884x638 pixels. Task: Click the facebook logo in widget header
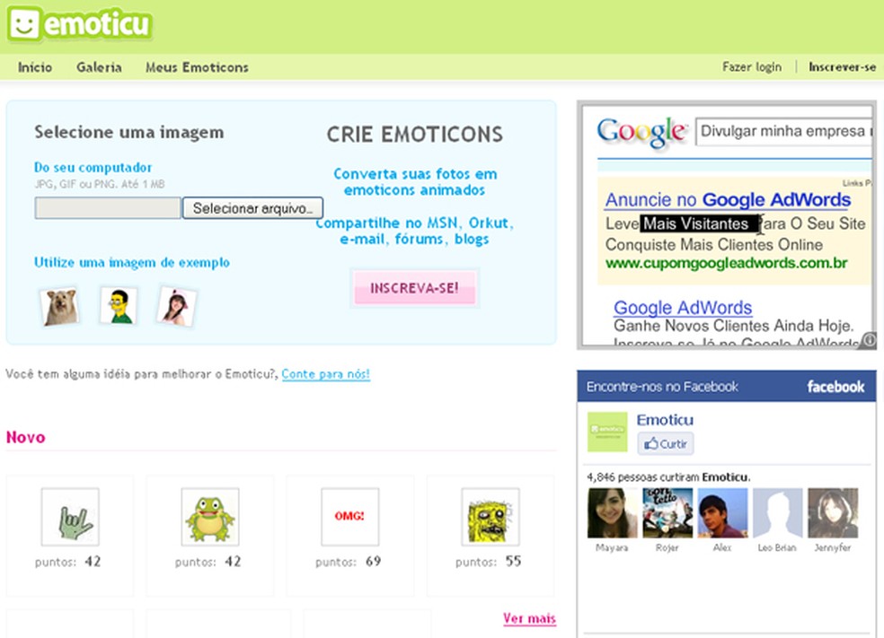click(835, 387)
